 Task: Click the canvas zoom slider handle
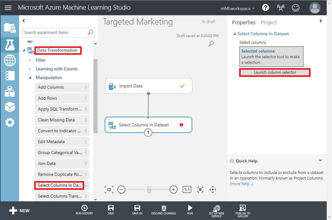point(149,190)
